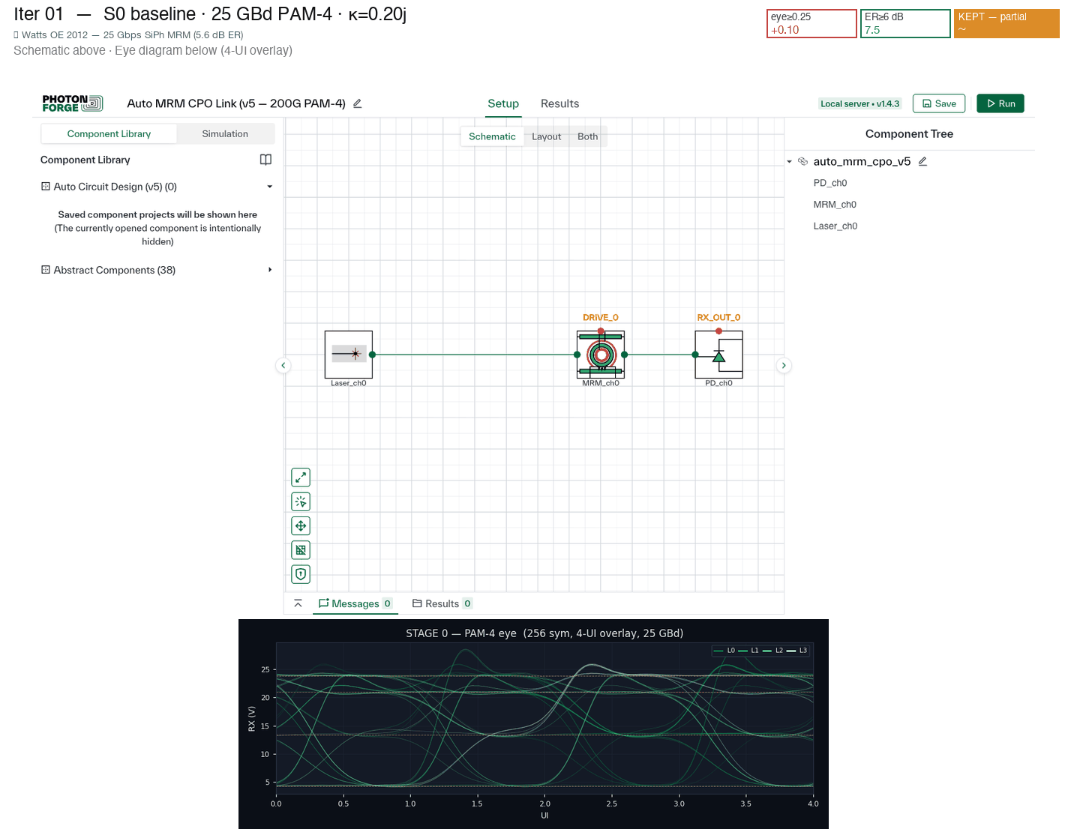Image resolution: width=1068 pixels, height=838 pixels.
Task: Select the PD_ch0 photodiode block
Action: tap(718, 355)
